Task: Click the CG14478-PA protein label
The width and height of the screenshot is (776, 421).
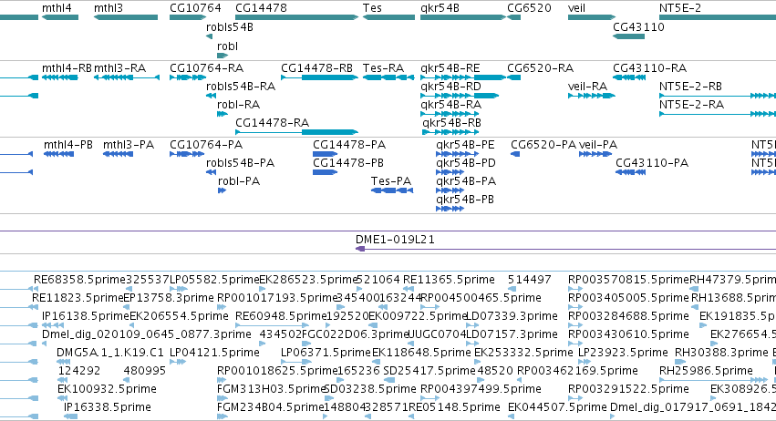Action: tap(349, 145)
